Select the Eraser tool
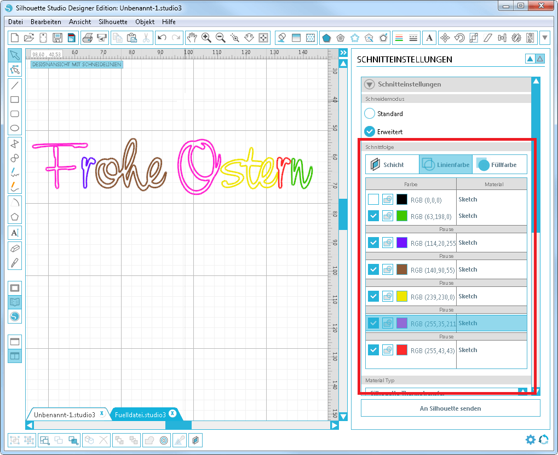The width and height of the screenshot is (558, 455). 15,248
